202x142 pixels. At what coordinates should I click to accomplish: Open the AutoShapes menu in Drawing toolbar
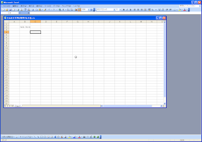26,137
